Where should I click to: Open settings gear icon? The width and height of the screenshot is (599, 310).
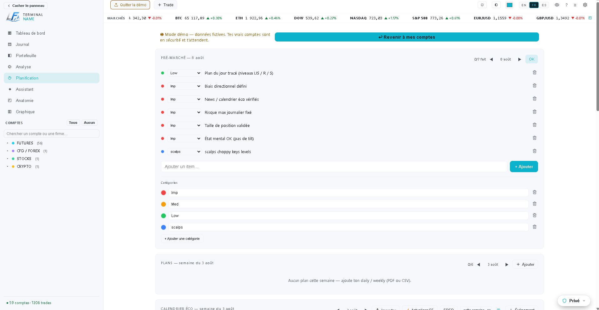(x=585, y=5)
